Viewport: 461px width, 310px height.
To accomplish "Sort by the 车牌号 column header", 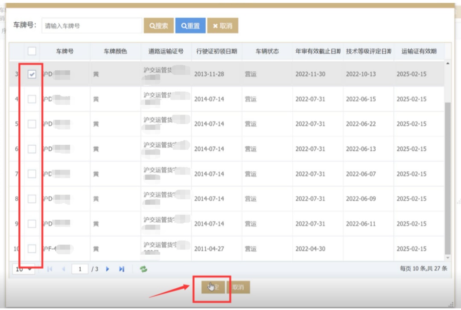I will [64, 52].
